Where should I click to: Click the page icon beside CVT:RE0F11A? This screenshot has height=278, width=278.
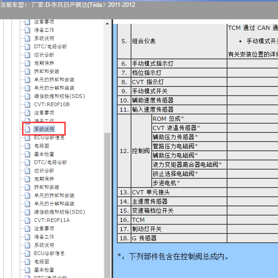pyautogui.click(x=28, y=220)
